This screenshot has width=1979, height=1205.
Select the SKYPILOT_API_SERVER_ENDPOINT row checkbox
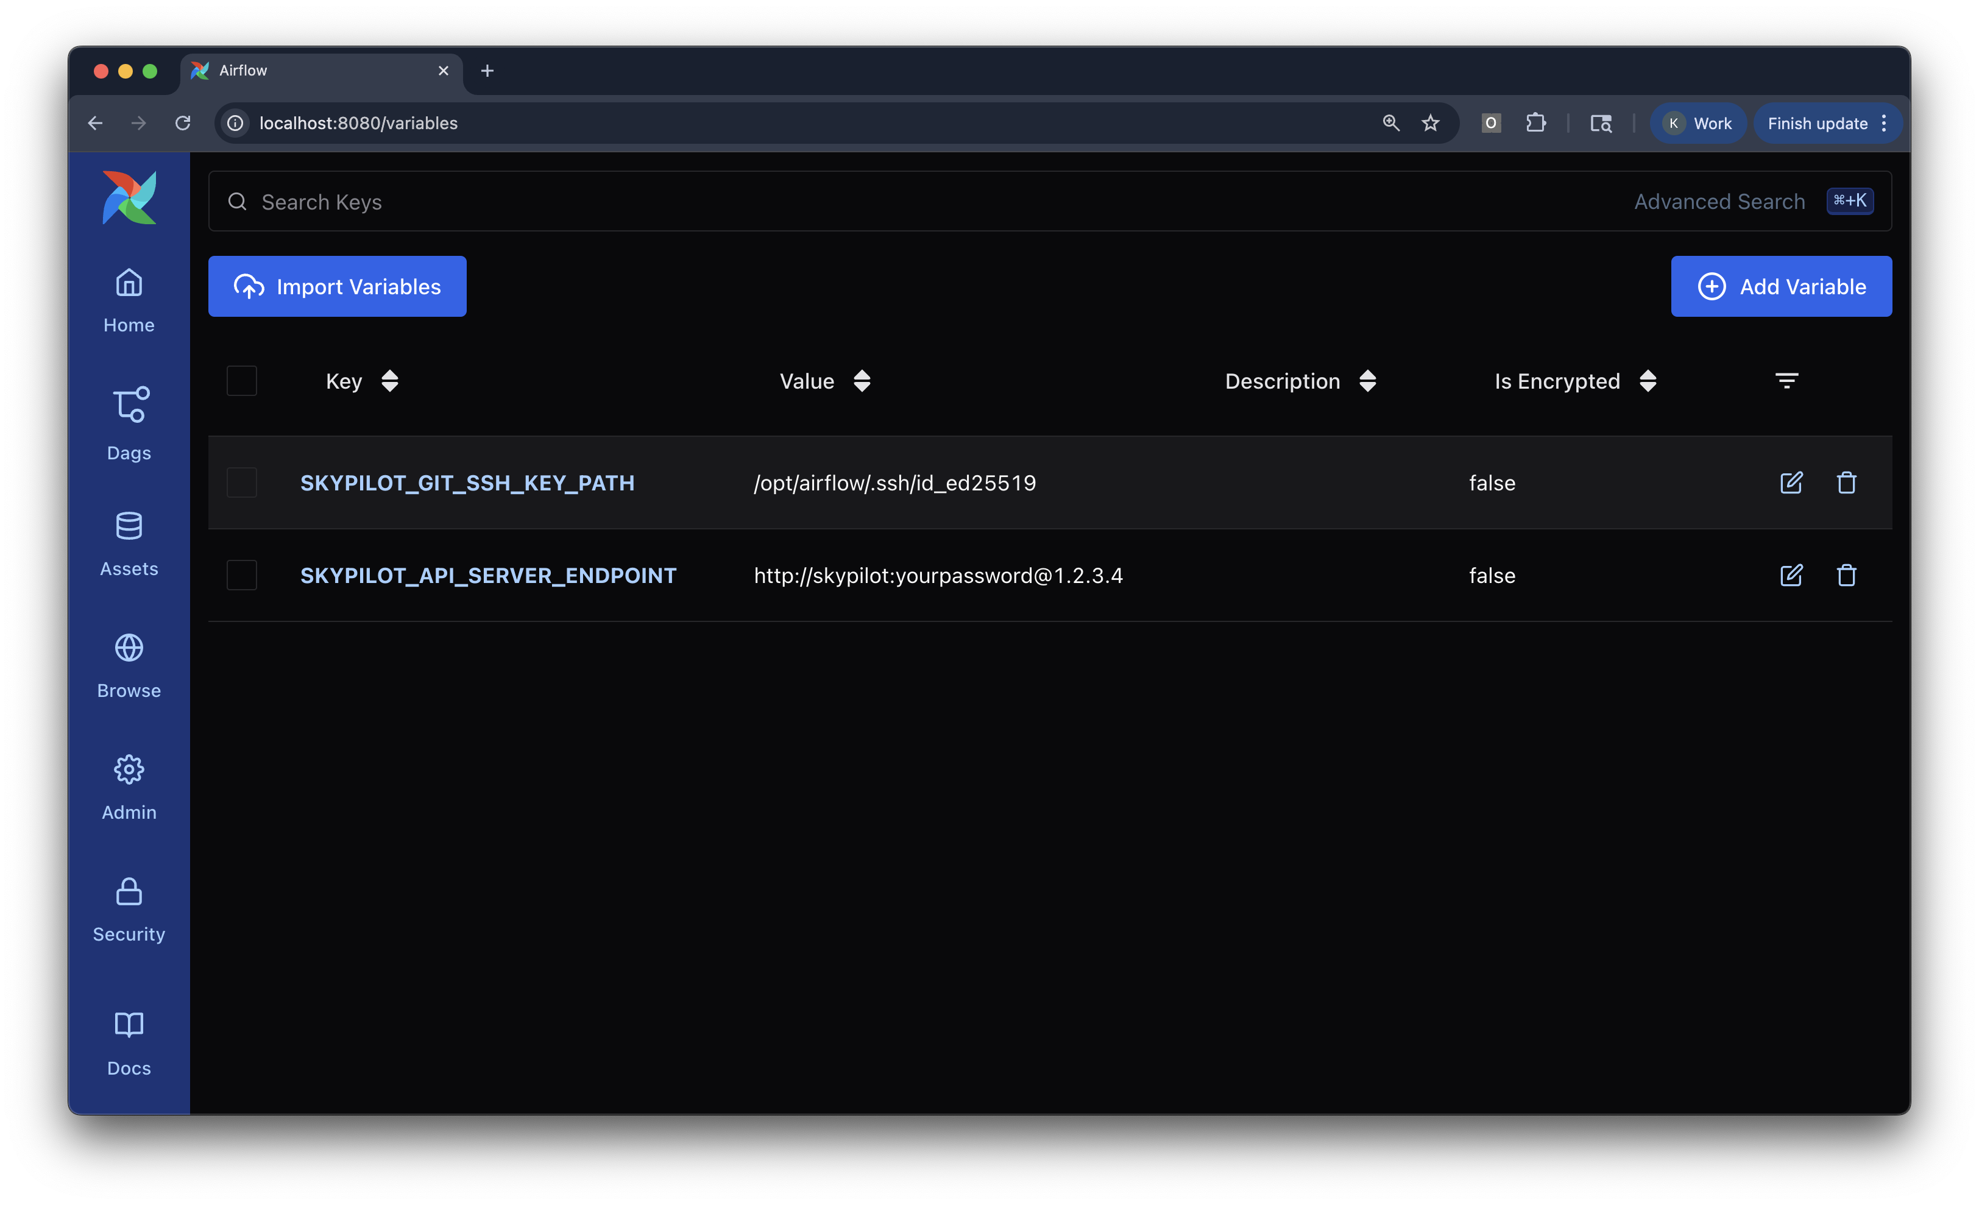point(242,575)
